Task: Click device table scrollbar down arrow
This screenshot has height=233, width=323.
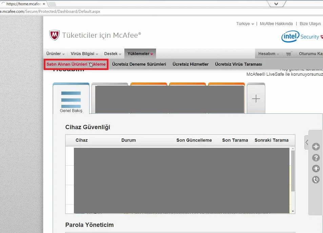Action: 293,211
